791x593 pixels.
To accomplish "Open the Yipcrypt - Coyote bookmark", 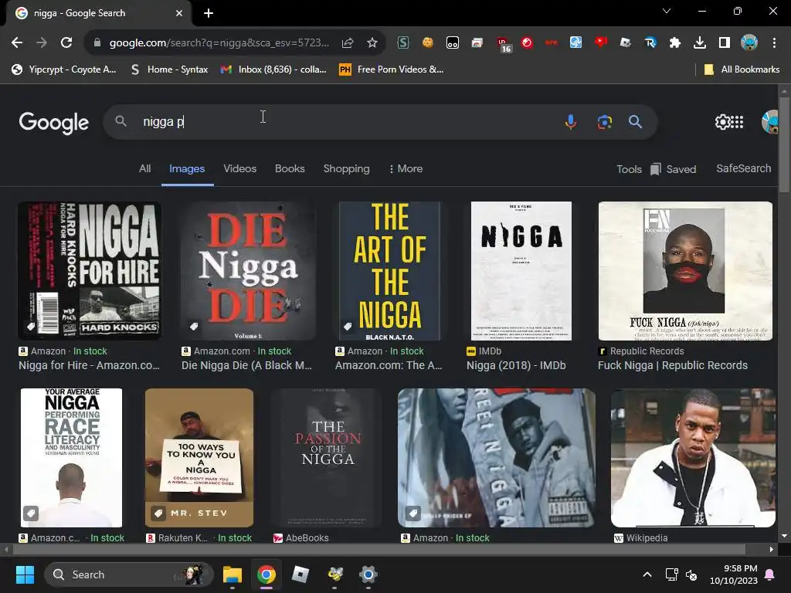I will (64, 69).
